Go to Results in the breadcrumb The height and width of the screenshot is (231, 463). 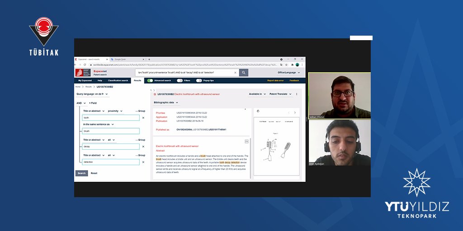coord(89,87)
